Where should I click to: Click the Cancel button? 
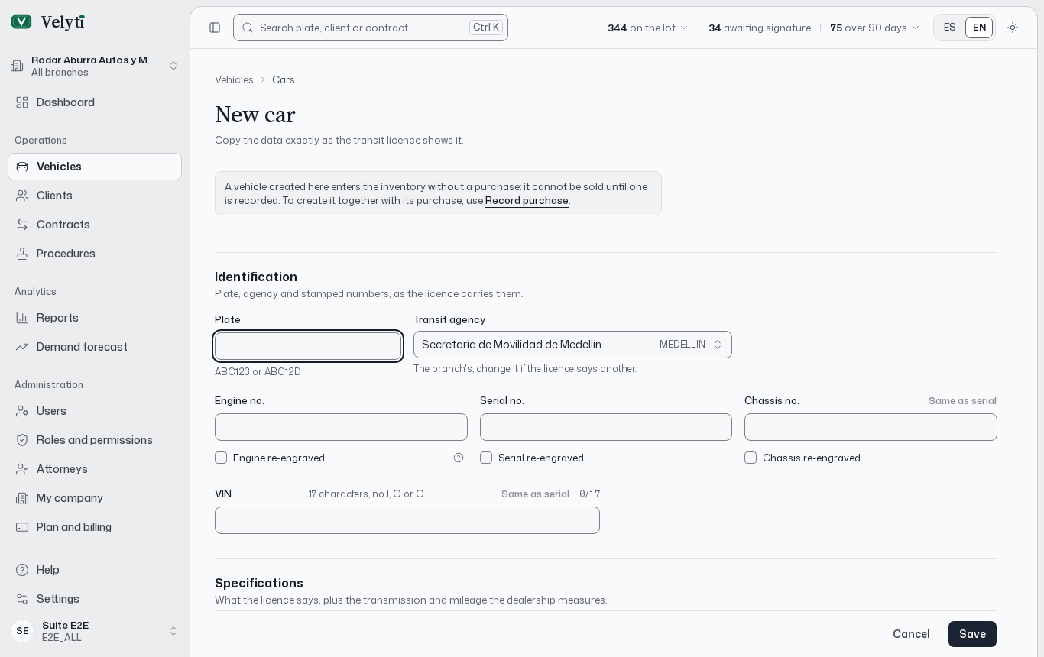pos(911,634)
